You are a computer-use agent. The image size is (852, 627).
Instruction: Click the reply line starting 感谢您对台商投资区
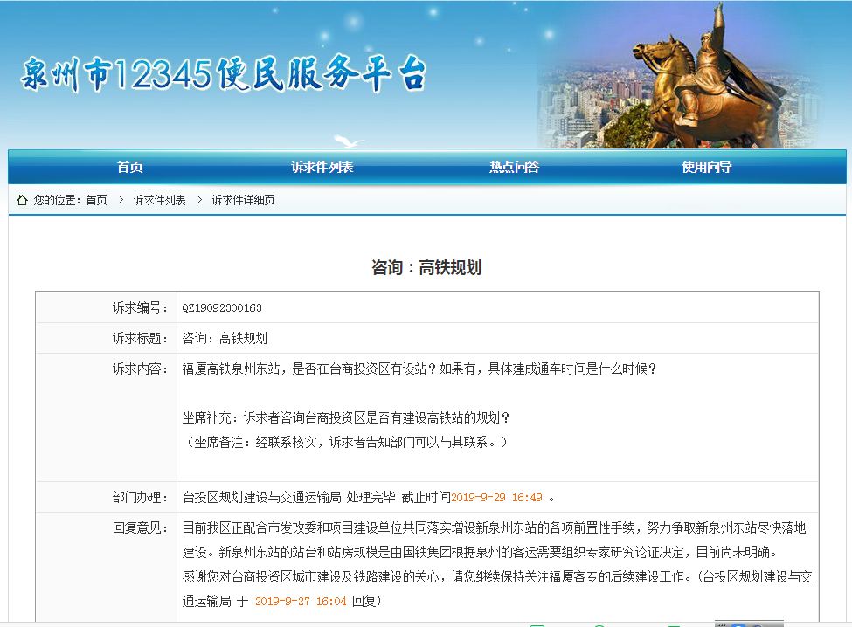(497, 576)
